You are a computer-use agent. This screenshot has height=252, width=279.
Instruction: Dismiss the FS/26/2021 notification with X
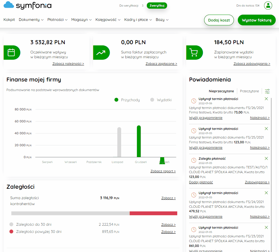tap(266, 99)
